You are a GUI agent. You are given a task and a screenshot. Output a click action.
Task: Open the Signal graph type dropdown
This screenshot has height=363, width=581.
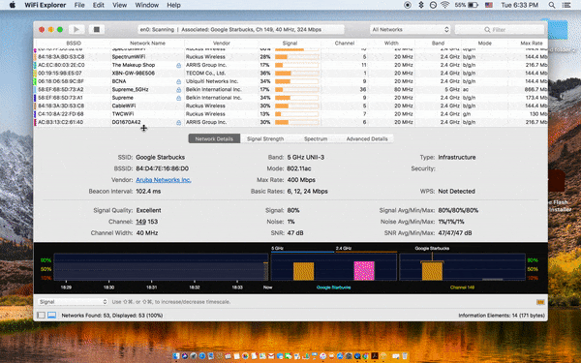(73, 302)
